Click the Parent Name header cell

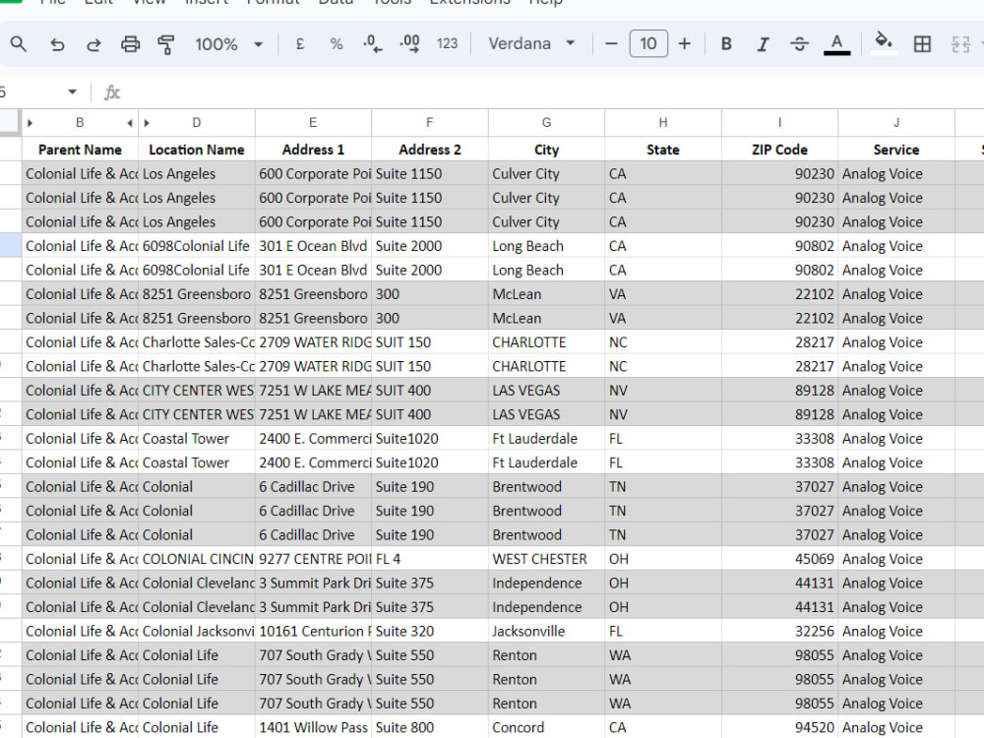80,150
